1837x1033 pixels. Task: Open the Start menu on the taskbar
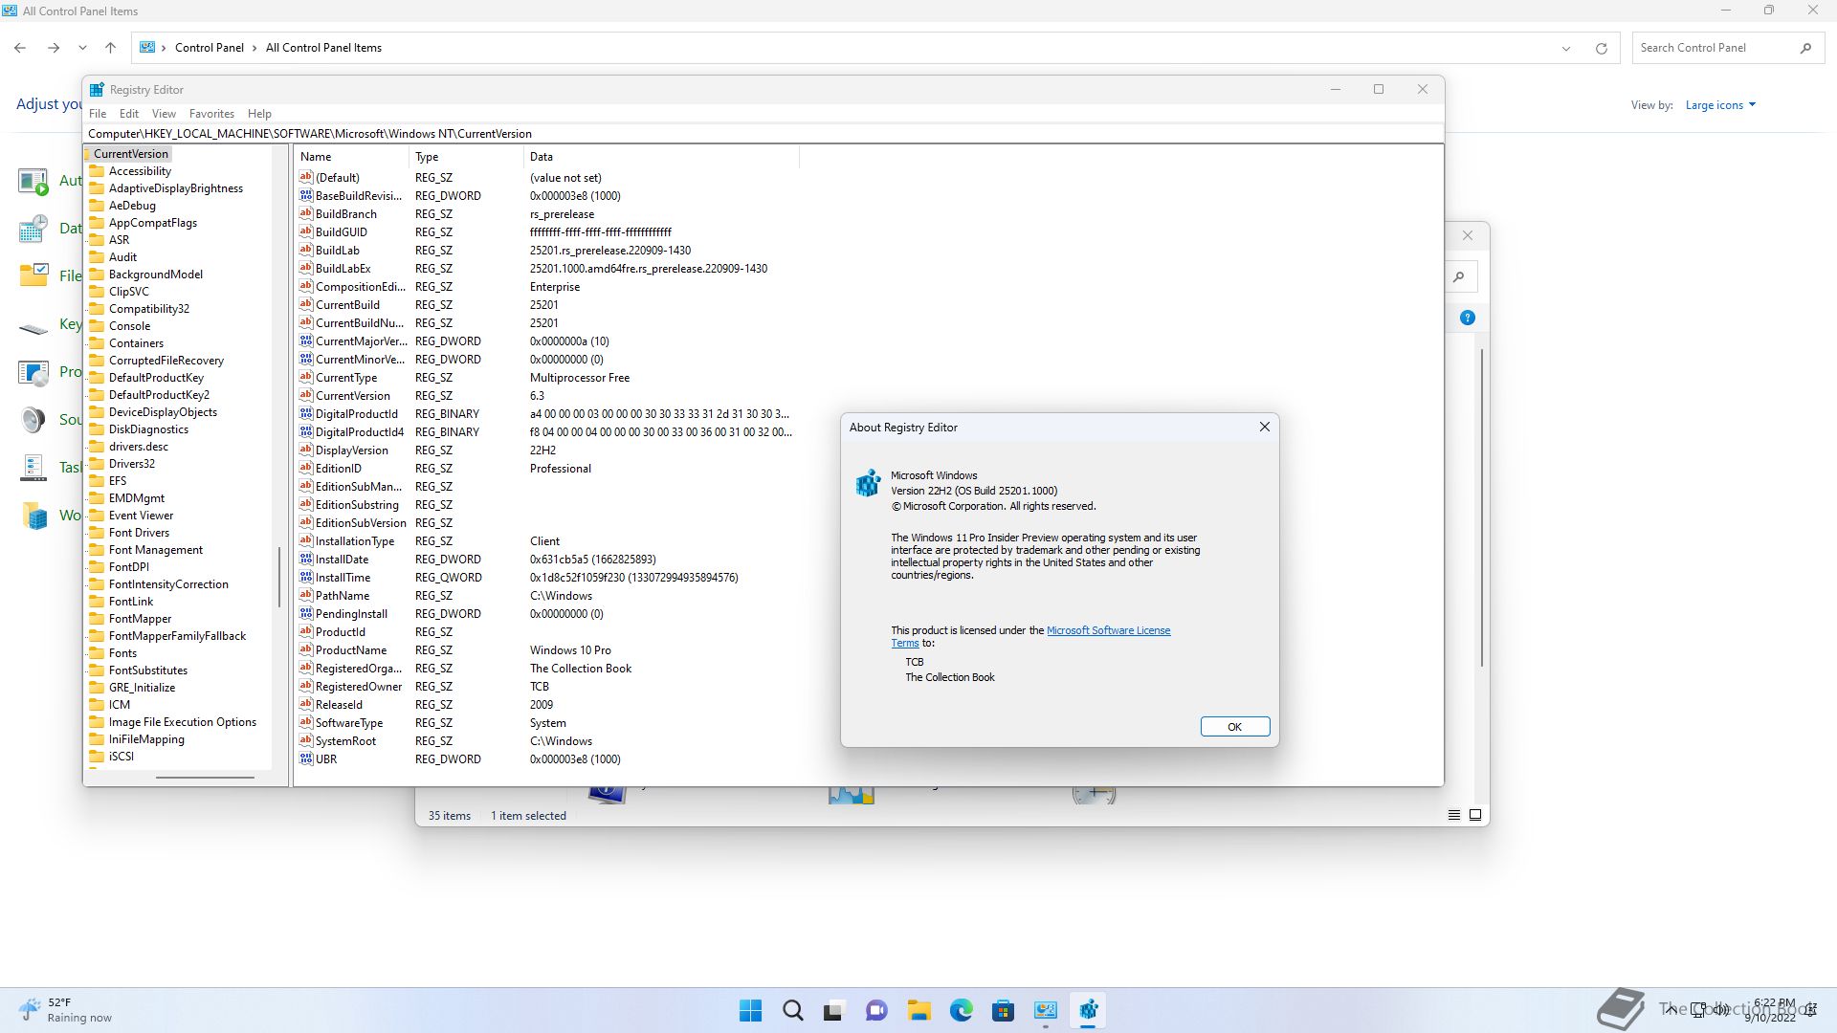[x=751, y=1010]
